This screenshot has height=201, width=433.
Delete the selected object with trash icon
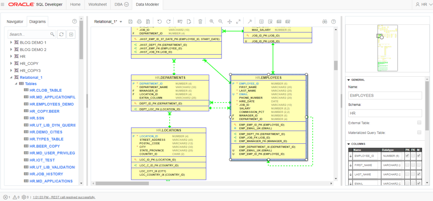point(200,21)
